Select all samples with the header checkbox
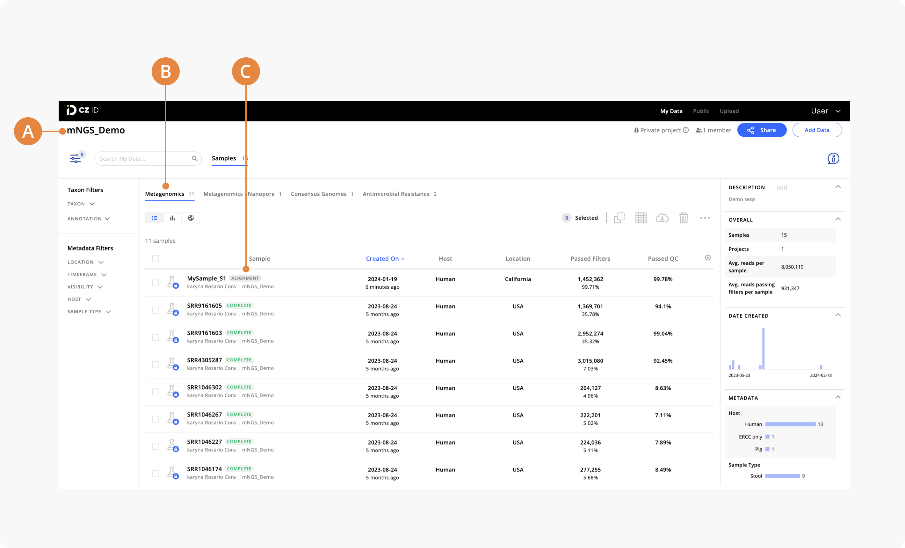 point(156,259)
